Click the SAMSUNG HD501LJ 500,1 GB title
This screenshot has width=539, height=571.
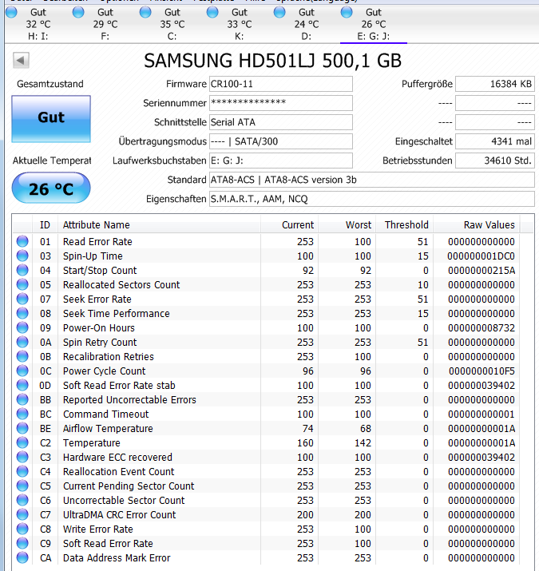pos(272,61)
